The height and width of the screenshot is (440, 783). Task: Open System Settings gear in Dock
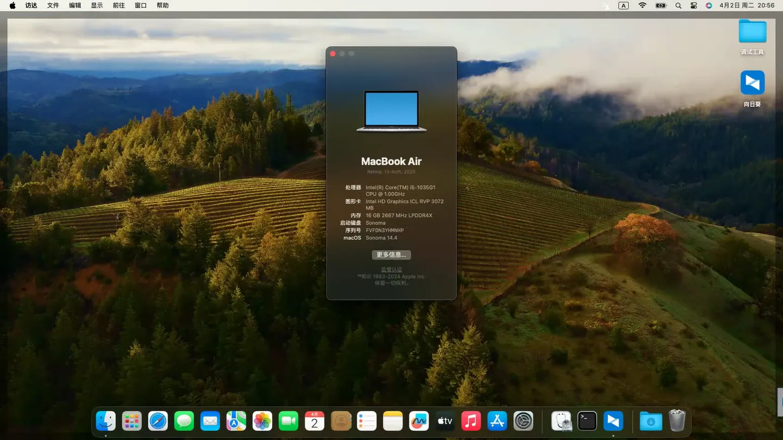523,421
